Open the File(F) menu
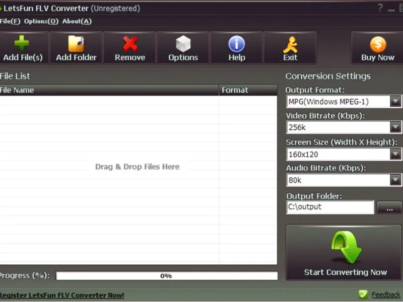Viewport: 403px width, 302px height. coord(10,21)
